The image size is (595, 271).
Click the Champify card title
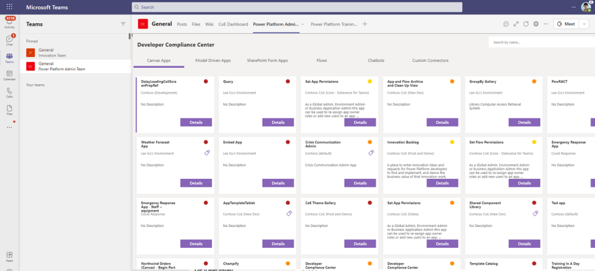tap(231, 263)
